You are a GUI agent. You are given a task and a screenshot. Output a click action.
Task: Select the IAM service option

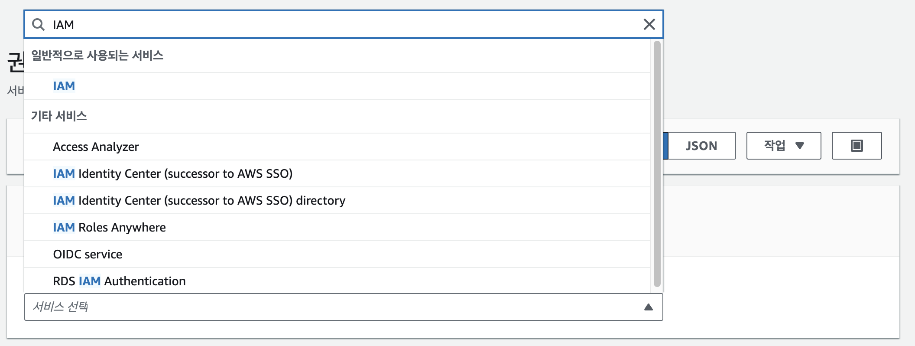[64, 86]
